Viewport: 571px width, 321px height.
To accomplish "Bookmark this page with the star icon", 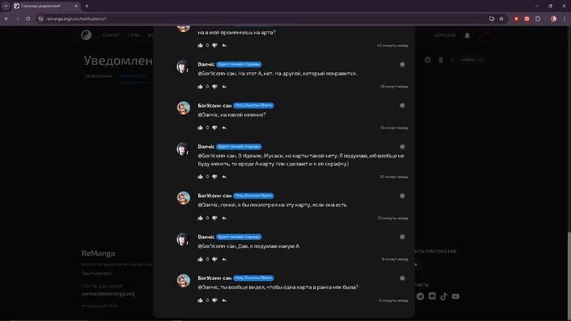I will coord(501,18).
